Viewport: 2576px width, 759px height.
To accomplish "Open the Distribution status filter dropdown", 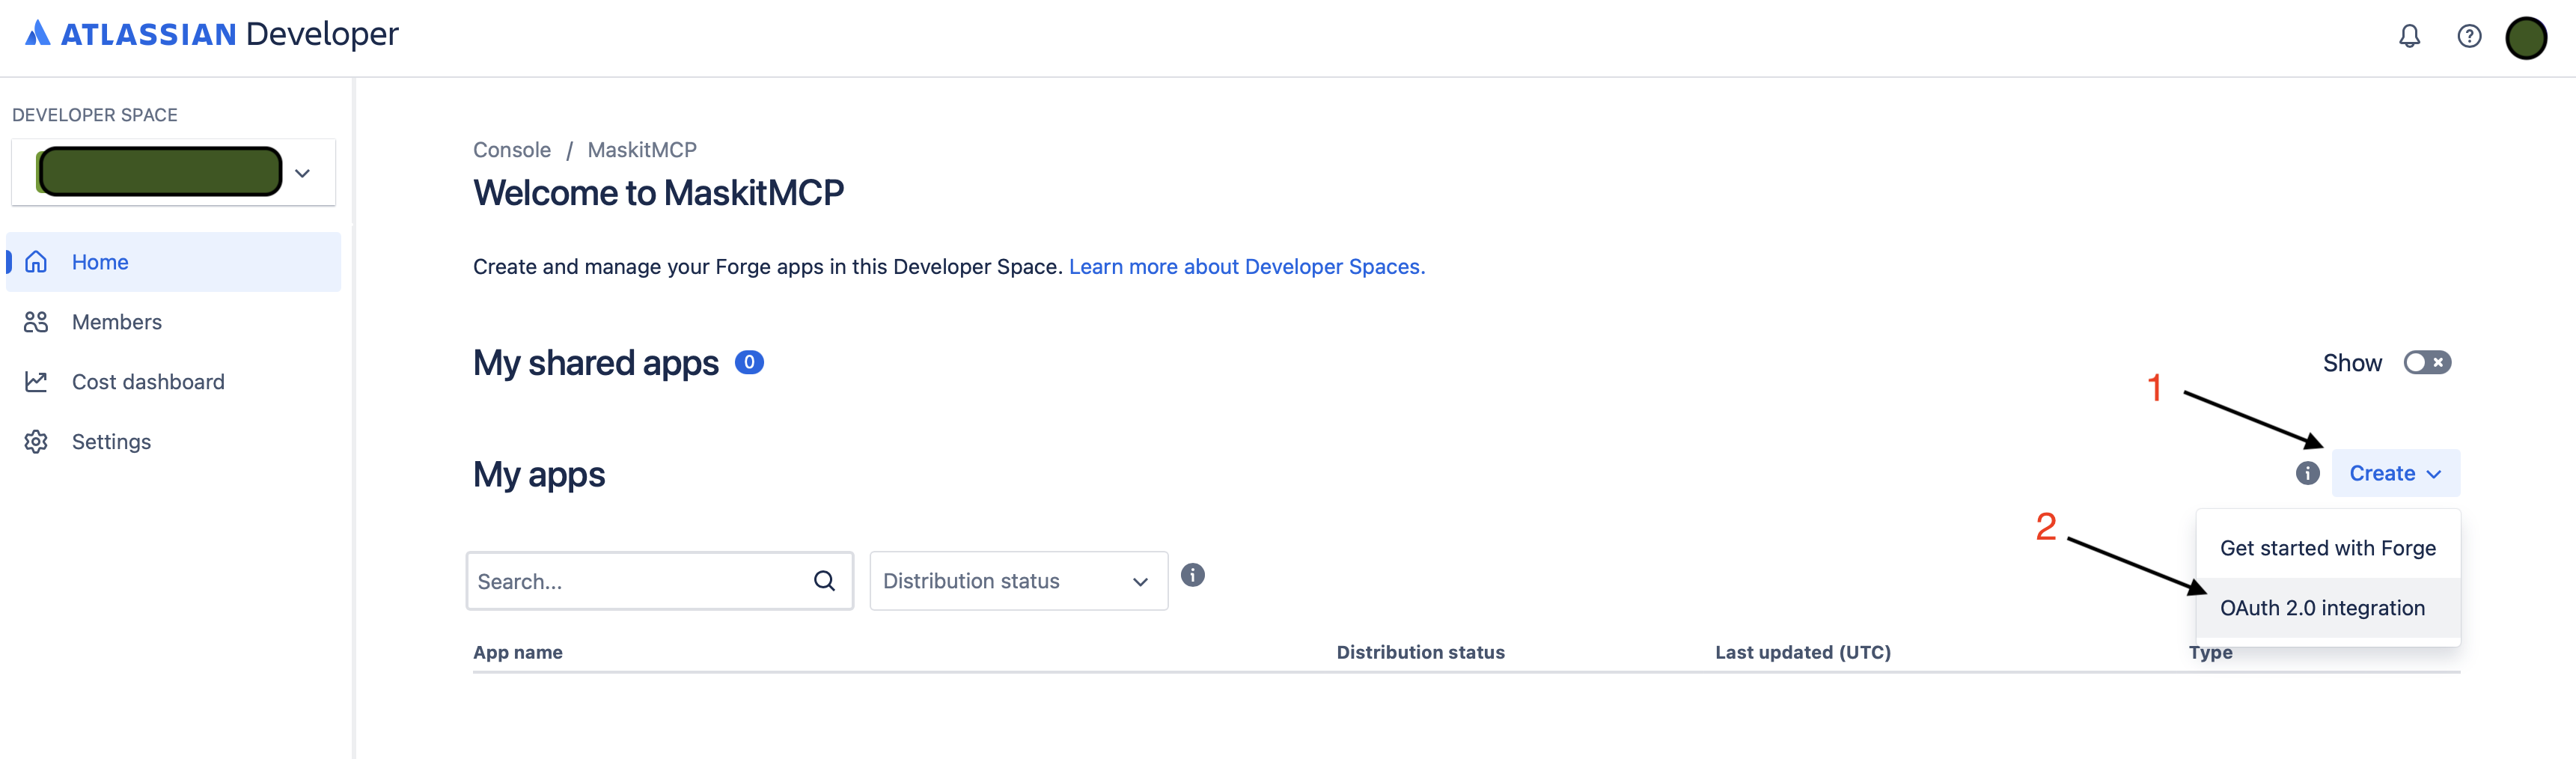I will pyautogui.click(x=1018, y=581).
